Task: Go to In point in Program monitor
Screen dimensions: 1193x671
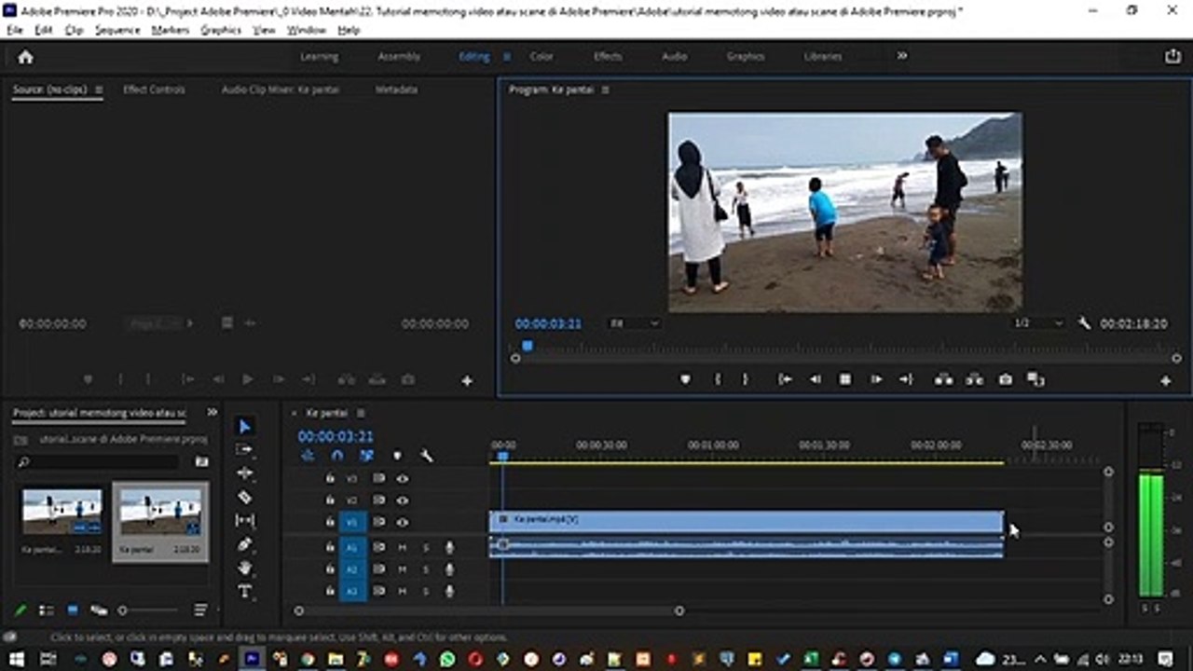Action: 785,379
